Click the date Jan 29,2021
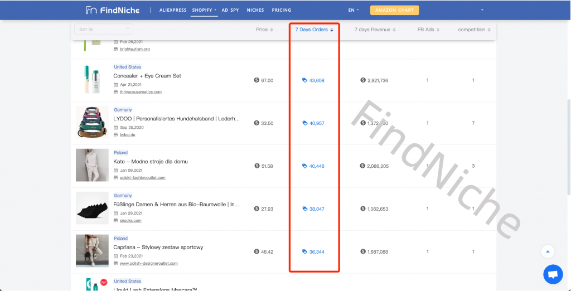 point(130,213)
